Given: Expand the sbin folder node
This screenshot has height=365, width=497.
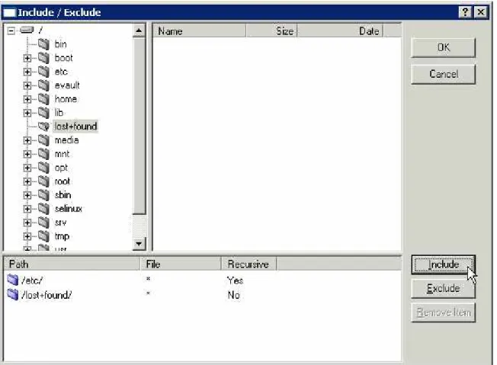Looking at the screenshot, I should click(x=27, y=195).
